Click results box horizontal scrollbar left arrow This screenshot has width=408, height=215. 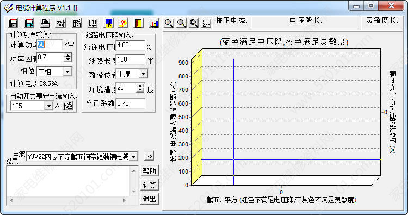point(11,200)
